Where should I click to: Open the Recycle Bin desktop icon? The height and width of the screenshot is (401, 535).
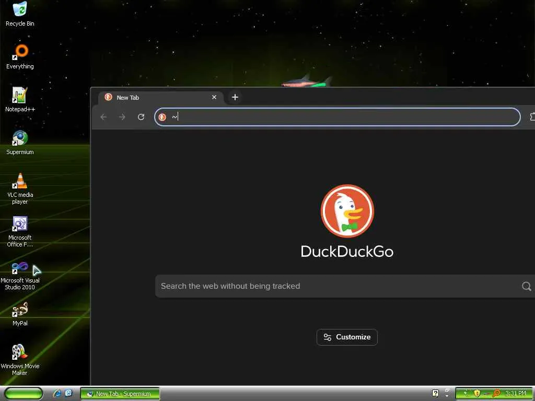(20, 14)
